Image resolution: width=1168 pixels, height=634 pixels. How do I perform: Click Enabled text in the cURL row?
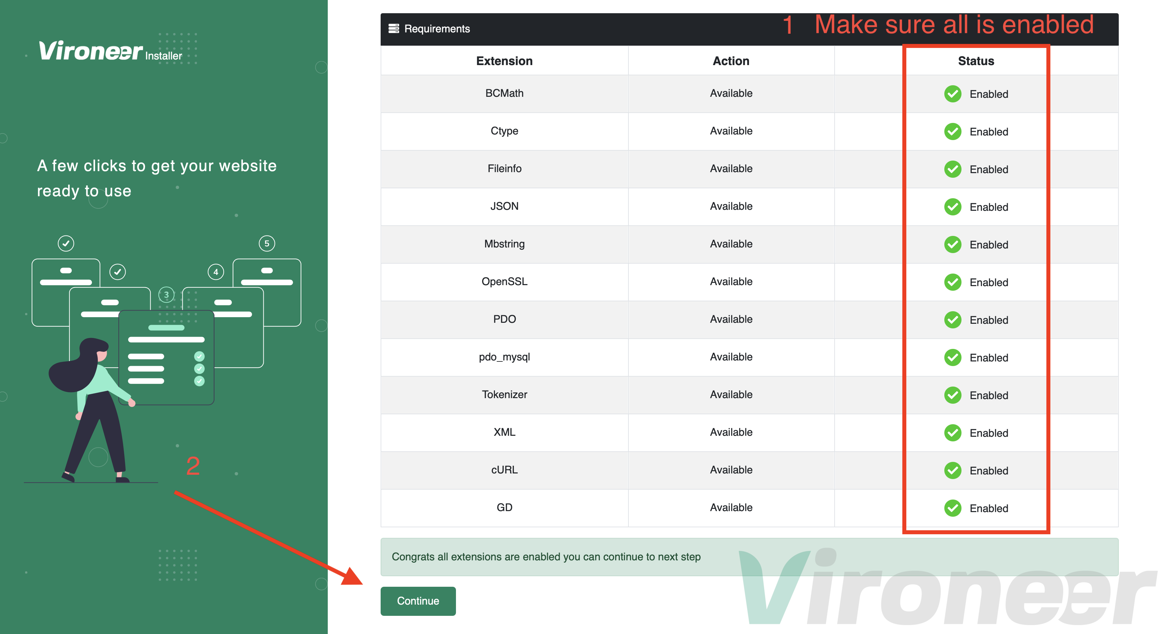point(989,471)
